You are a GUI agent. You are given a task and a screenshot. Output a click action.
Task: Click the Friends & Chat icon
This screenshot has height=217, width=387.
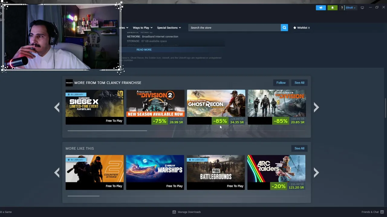(382, 212)
